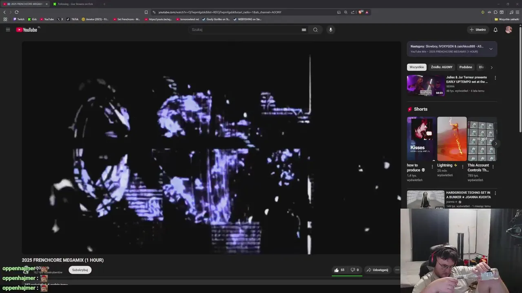Viewport: 522px width, 293px height.
Task: Click the video title 2025 FRENCHCORE MEGAMIX
Action: coord(63,260)
